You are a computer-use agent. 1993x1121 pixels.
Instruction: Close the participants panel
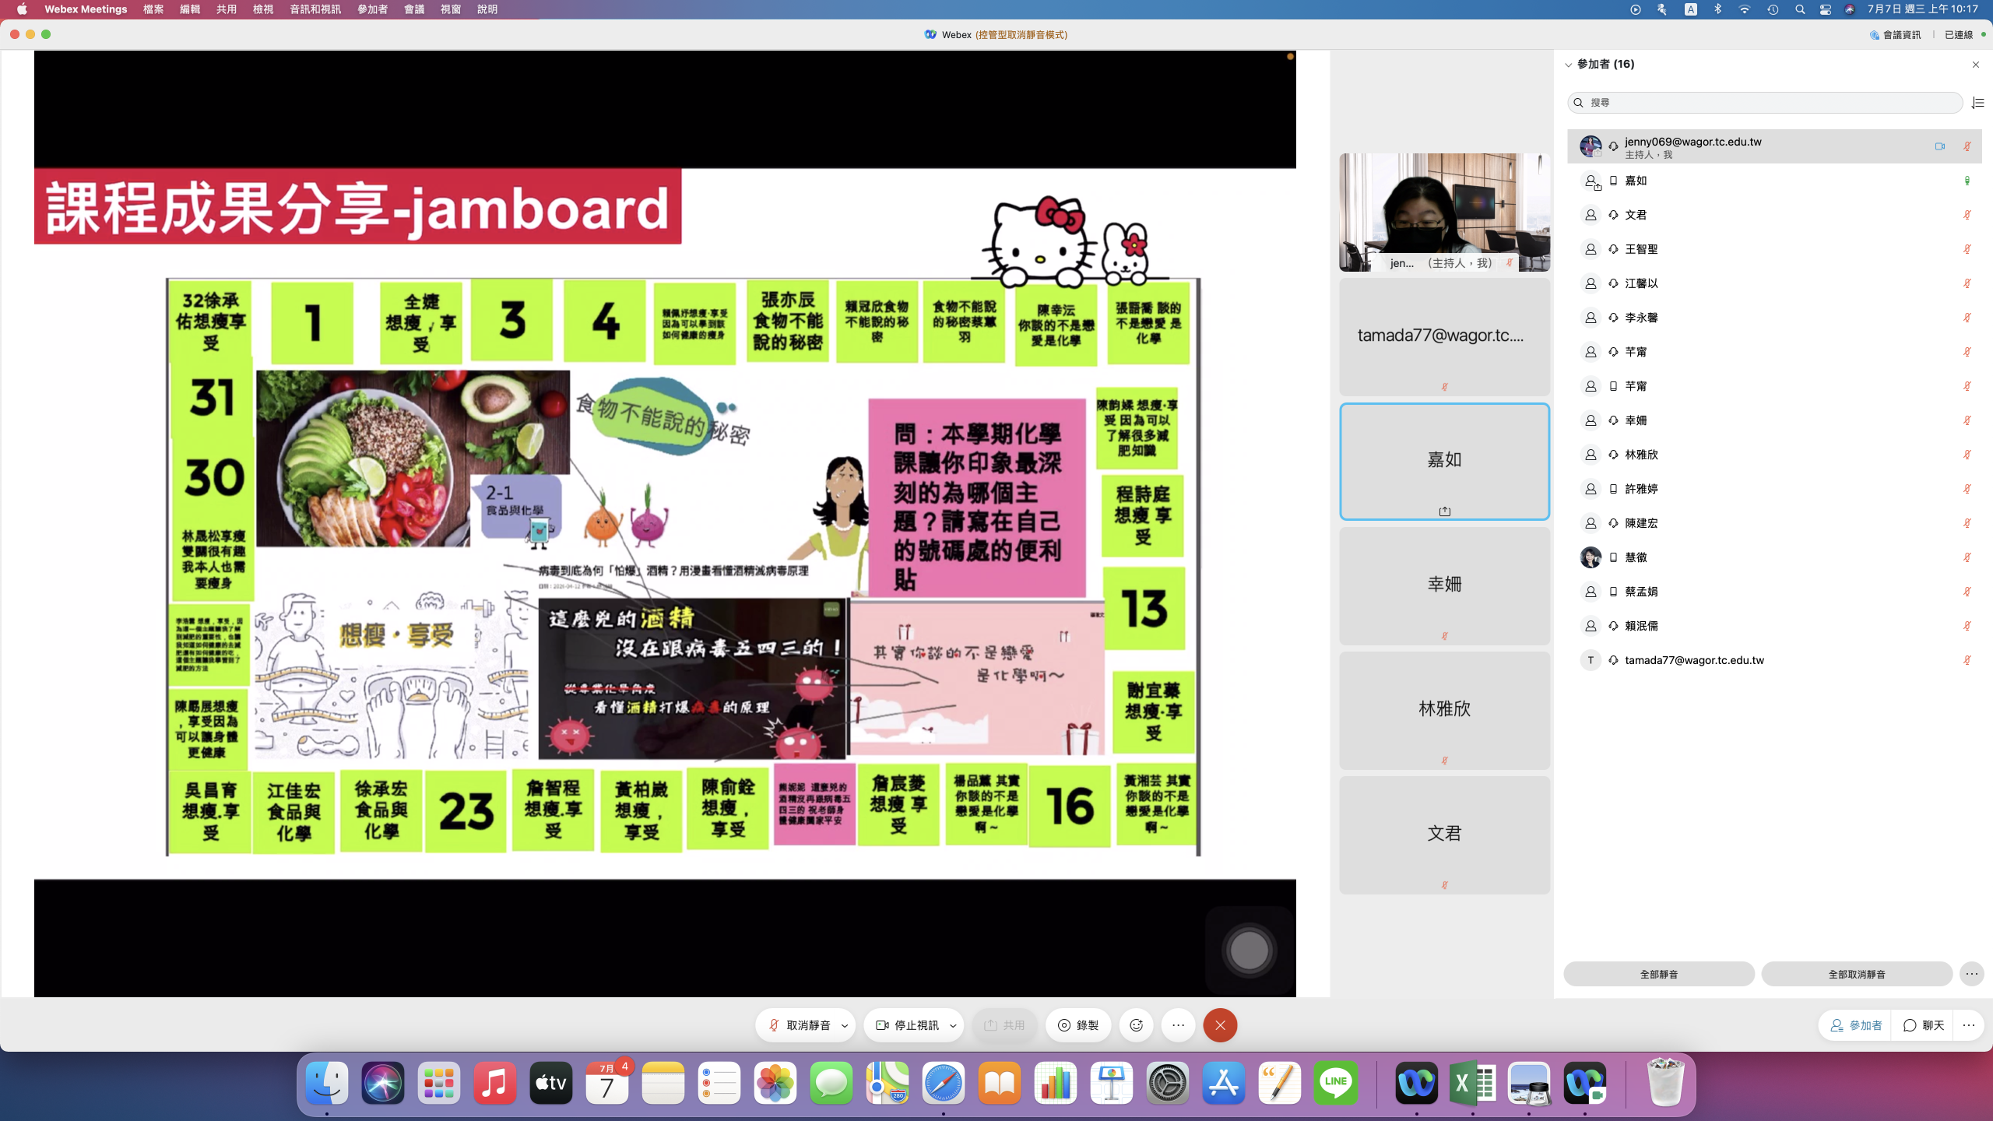[x=1975, y=65]
